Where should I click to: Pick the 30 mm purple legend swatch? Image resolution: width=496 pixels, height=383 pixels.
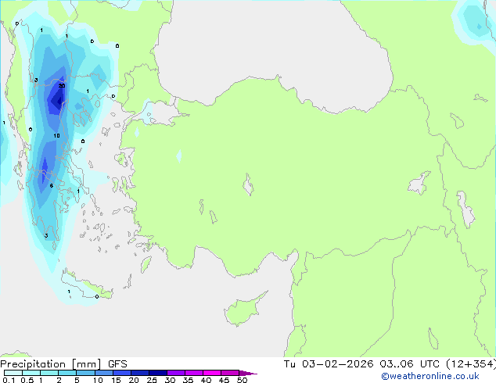click(175, 373)
